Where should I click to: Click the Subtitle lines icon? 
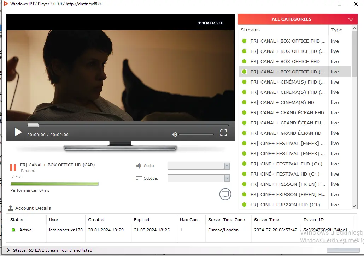coord(139,178)
